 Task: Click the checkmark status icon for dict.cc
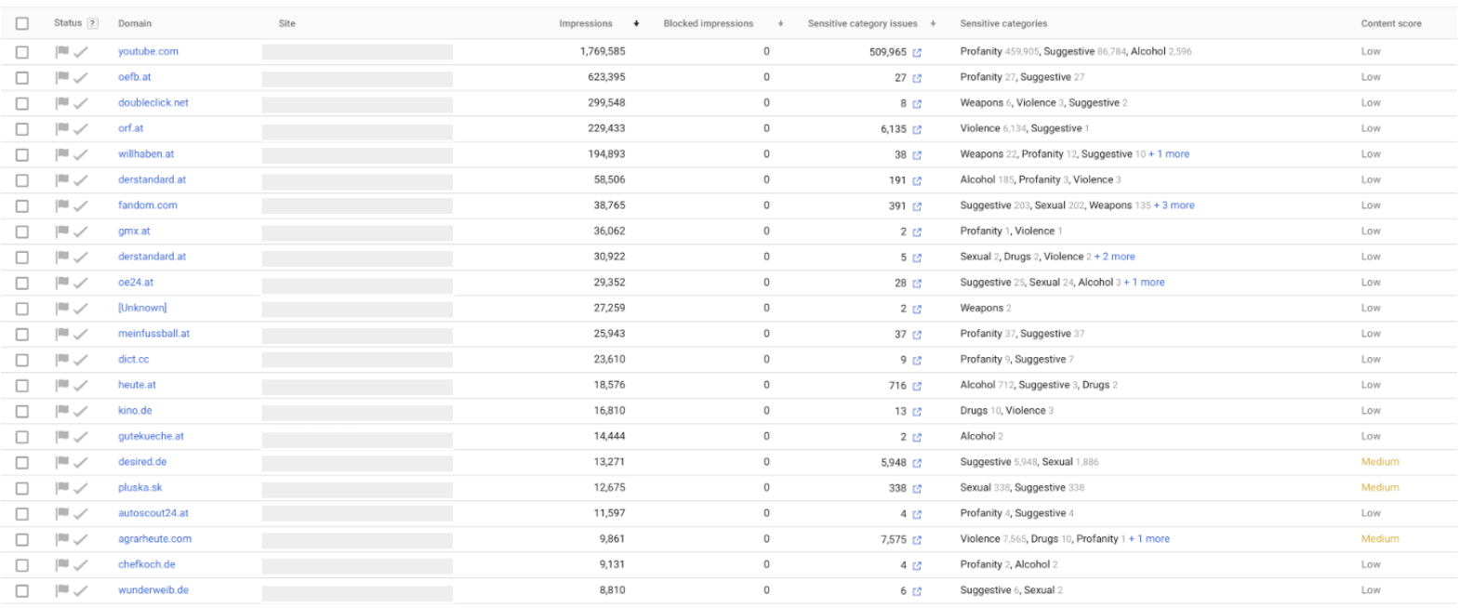(81, 360)
